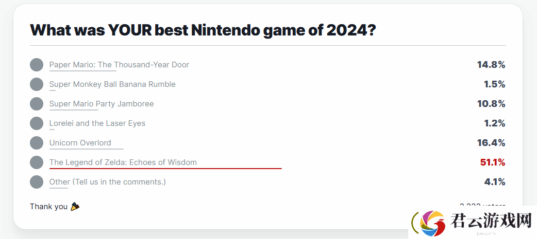Click the red result bar under Zelda
537x239 pixels.
tap(165, 168)
